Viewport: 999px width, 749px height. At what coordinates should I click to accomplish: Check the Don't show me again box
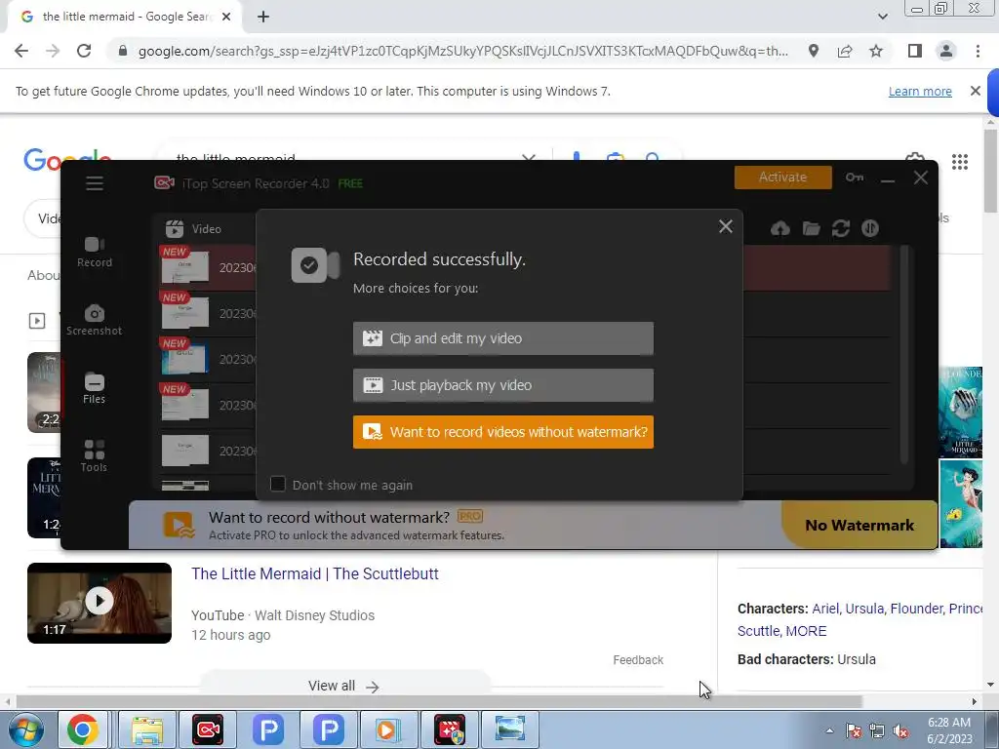tap(278, 484)
